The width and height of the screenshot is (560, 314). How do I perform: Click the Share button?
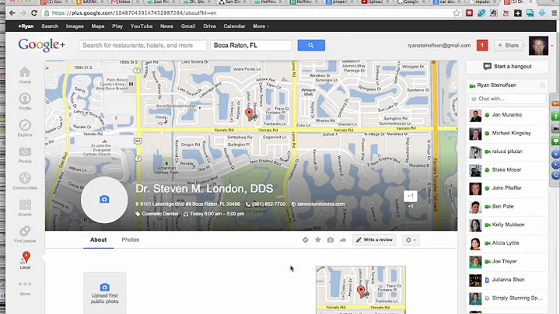point(508,45)
